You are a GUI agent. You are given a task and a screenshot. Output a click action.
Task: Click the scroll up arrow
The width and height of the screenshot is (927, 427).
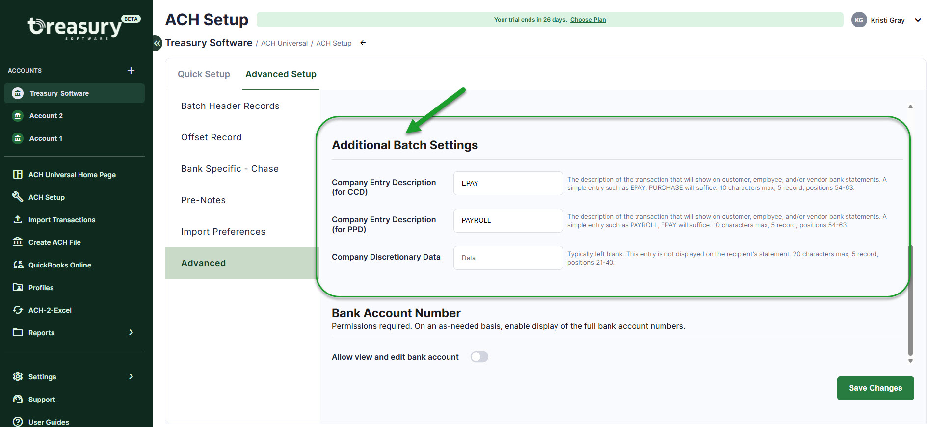coord(910,106)
